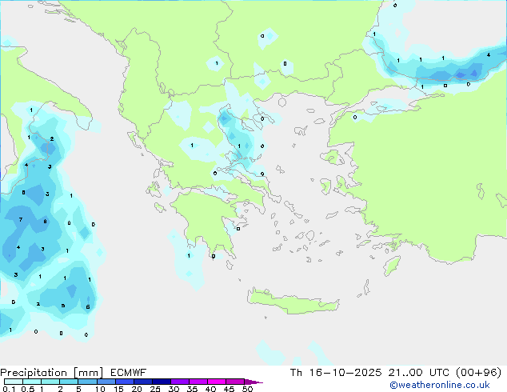507x392 pixels.
Task: Click the 21..00 UTC time text
Action: pyautogui.click(x=419, y=373)
